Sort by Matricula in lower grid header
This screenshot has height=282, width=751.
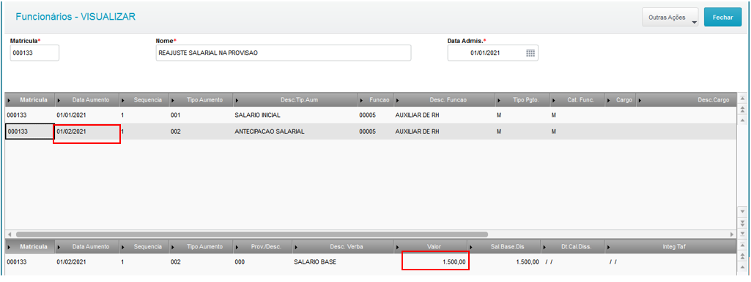coord(30,247)
